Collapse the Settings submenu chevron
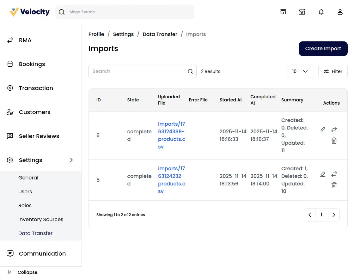 click(x=72, y=160)
